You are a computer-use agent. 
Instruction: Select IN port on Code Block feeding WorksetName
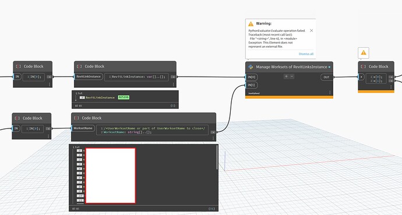(16, 128)
